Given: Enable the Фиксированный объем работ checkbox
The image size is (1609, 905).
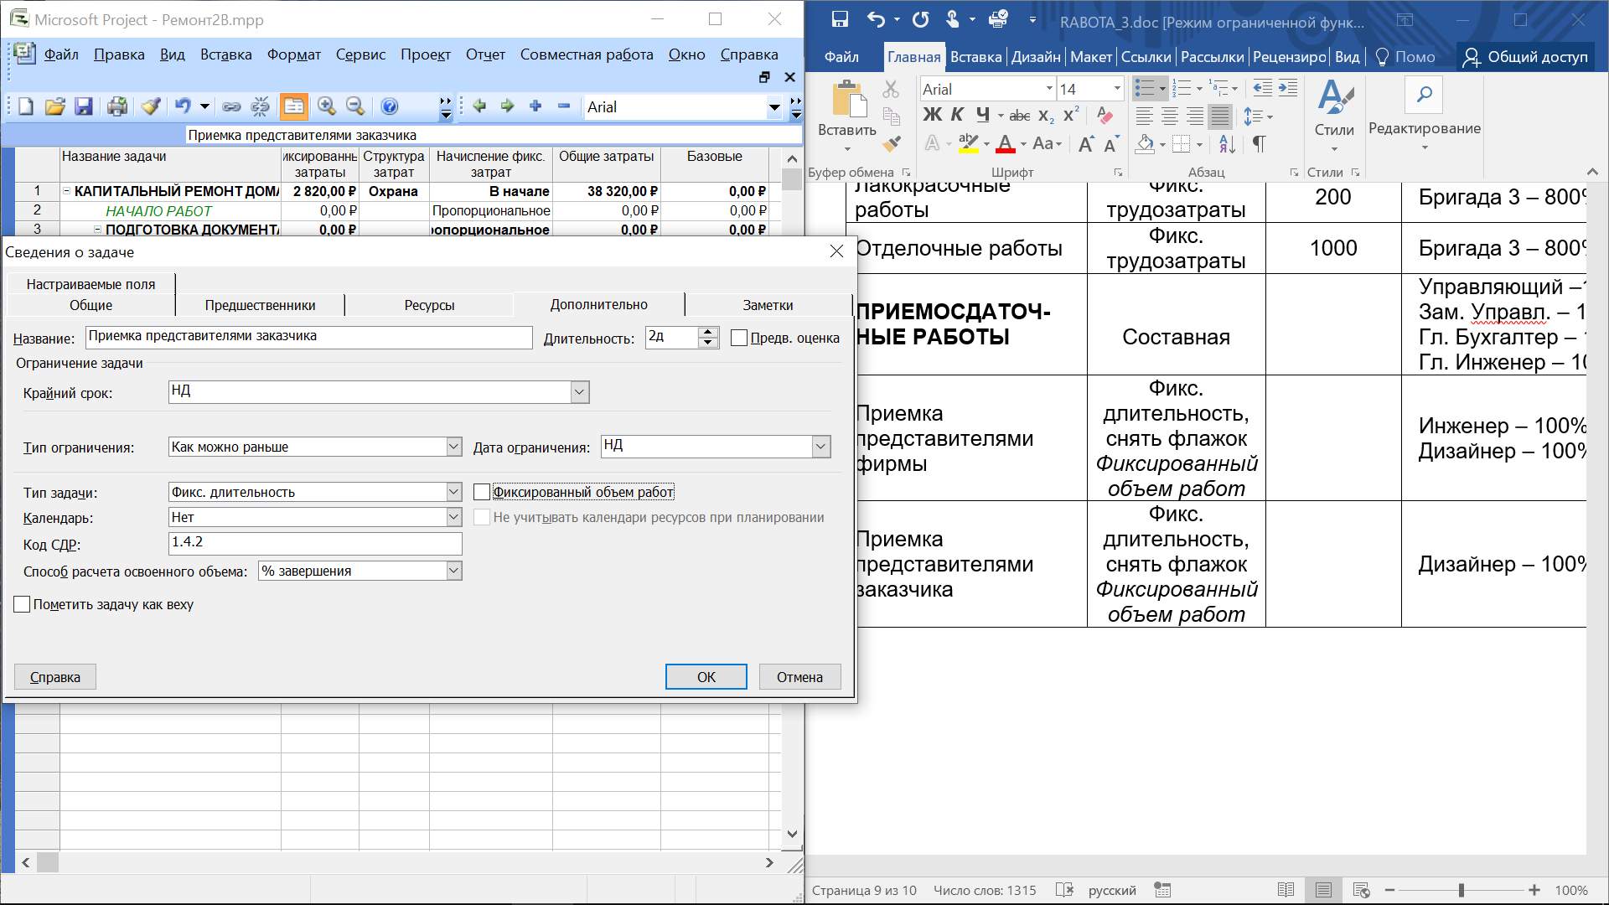Looking at the screenshot, I should click(482, 492).
